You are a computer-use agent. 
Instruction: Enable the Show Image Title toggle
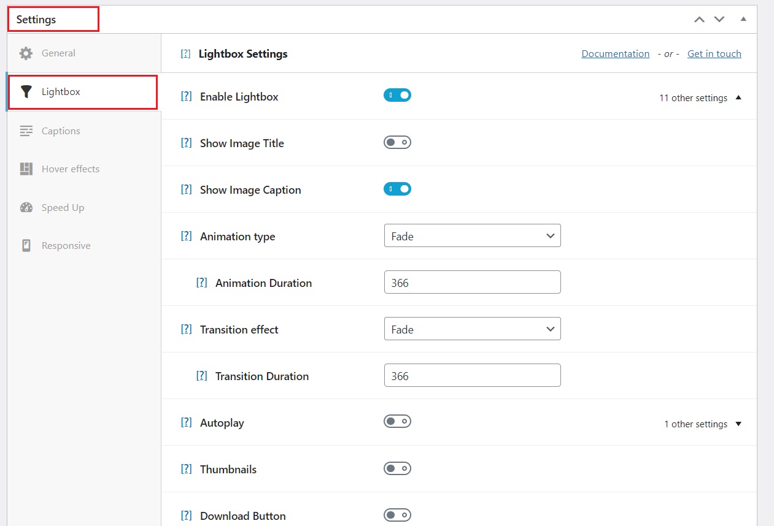click(397, 142)
